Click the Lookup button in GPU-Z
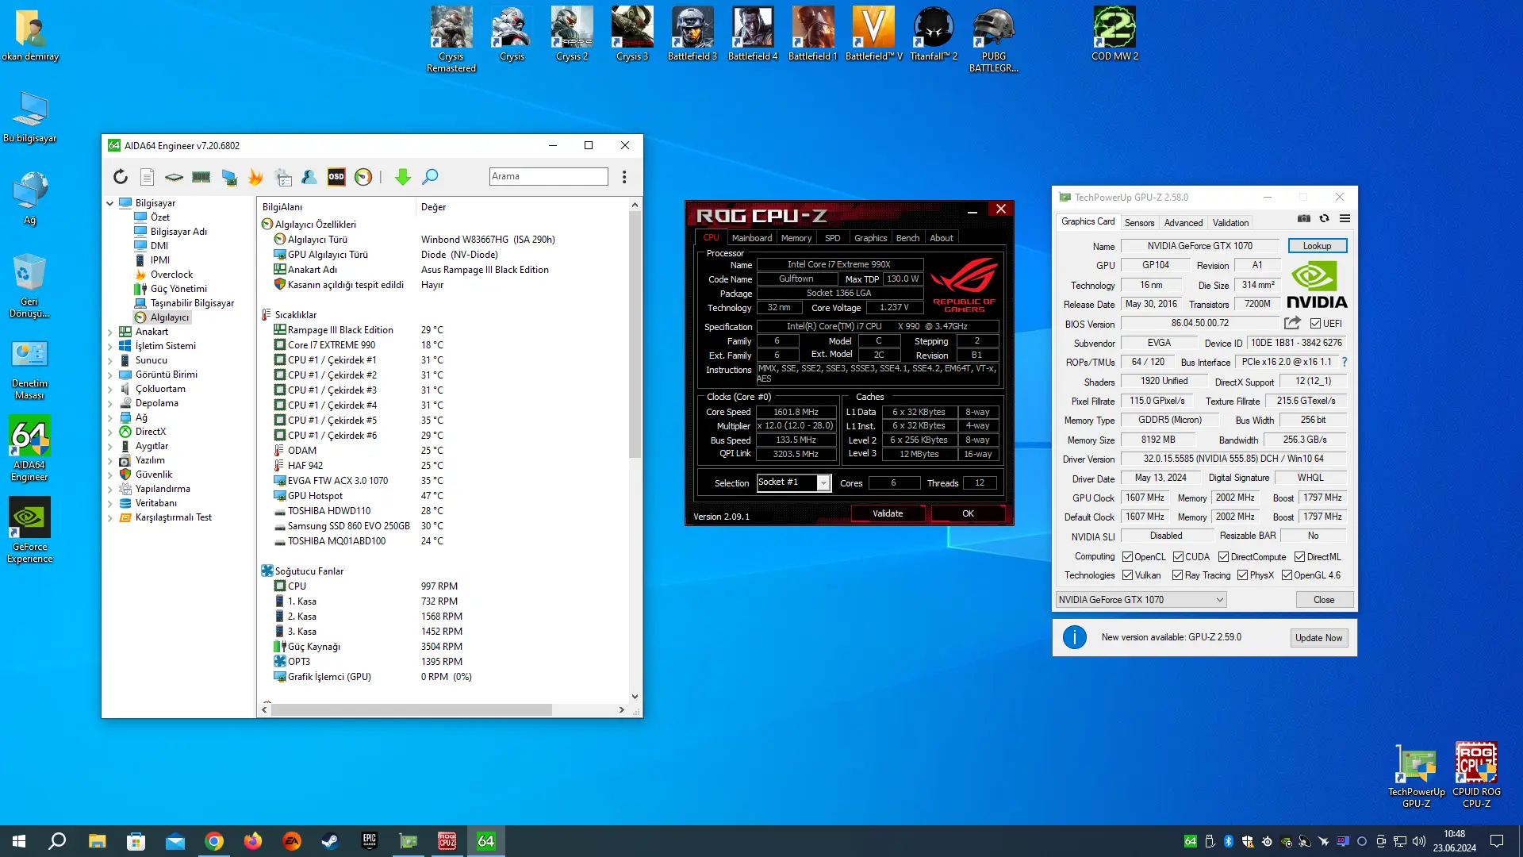This screenshot has width=1523, height=857. tap(1317, 246)
